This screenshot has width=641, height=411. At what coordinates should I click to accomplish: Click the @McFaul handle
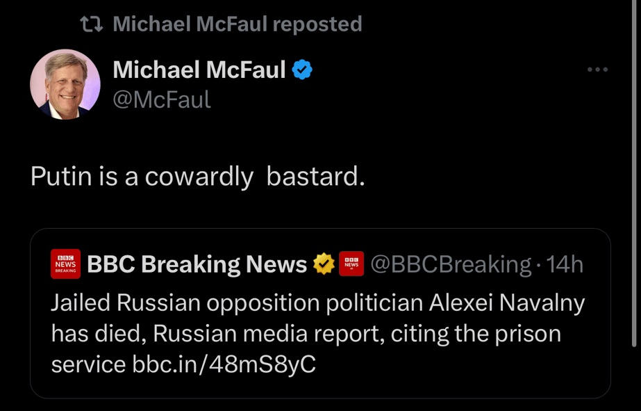coord(161,100)
